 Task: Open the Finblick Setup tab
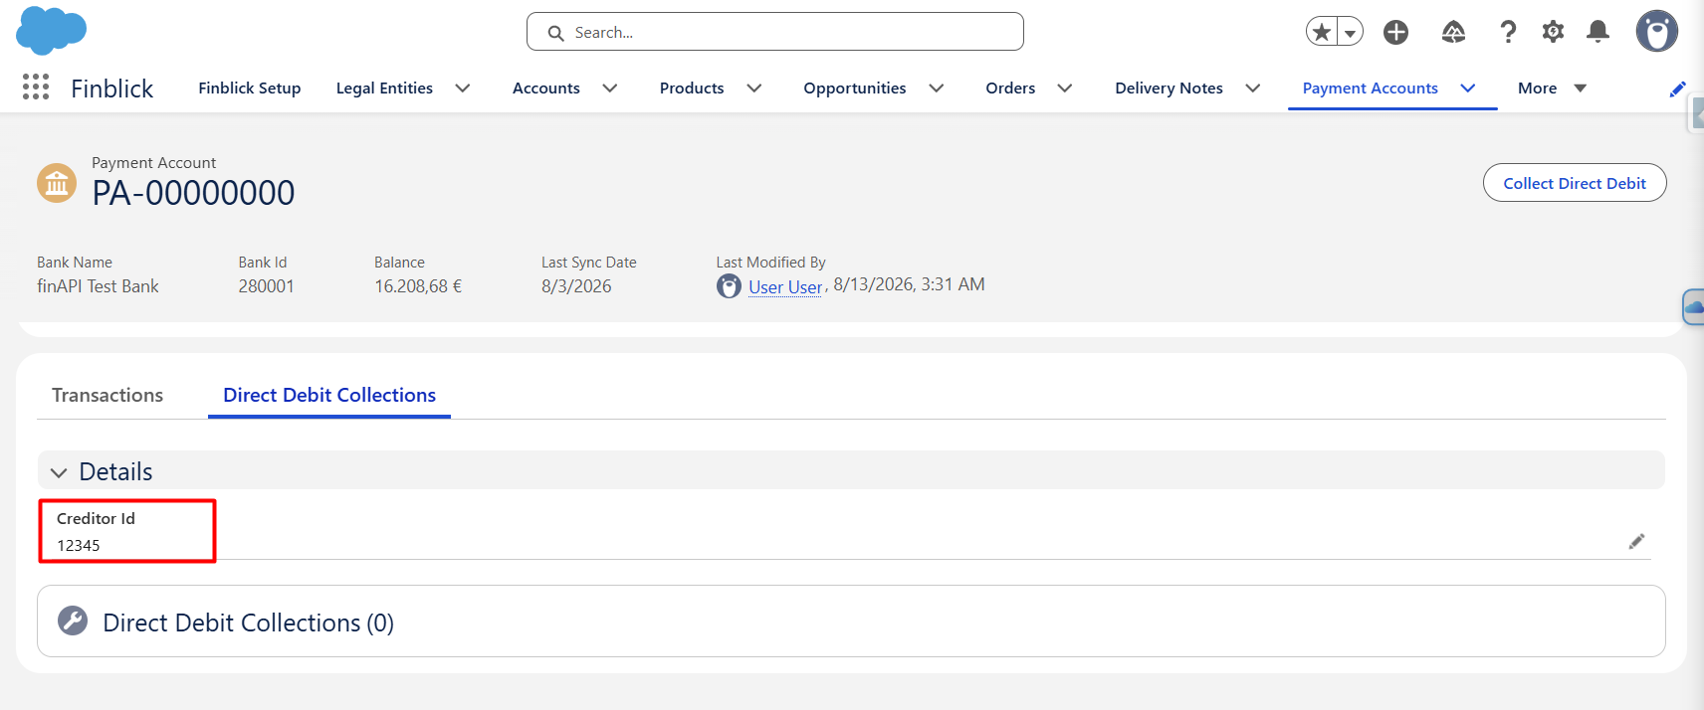249,89
